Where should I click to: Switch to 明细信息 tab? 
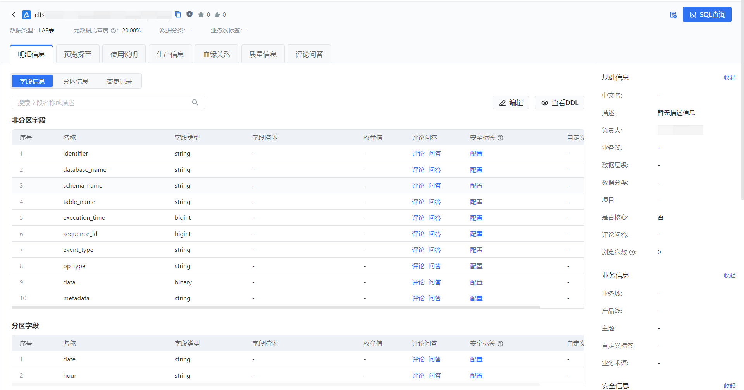(31, 54)
